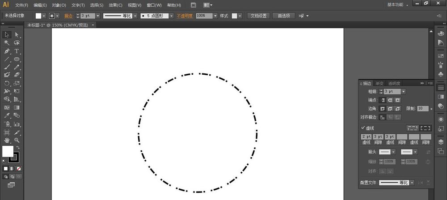Image resolution: width=447 pixels, height=200 pixels.
Task: Switch to the 渐变 gradient tab
Action: (x=380, y=83)
